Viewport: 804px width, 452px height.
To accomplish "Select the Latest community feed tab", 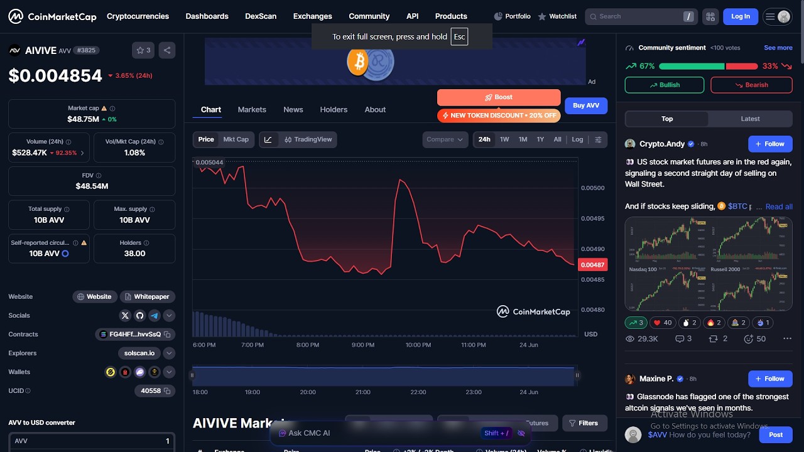I will 750,119.
